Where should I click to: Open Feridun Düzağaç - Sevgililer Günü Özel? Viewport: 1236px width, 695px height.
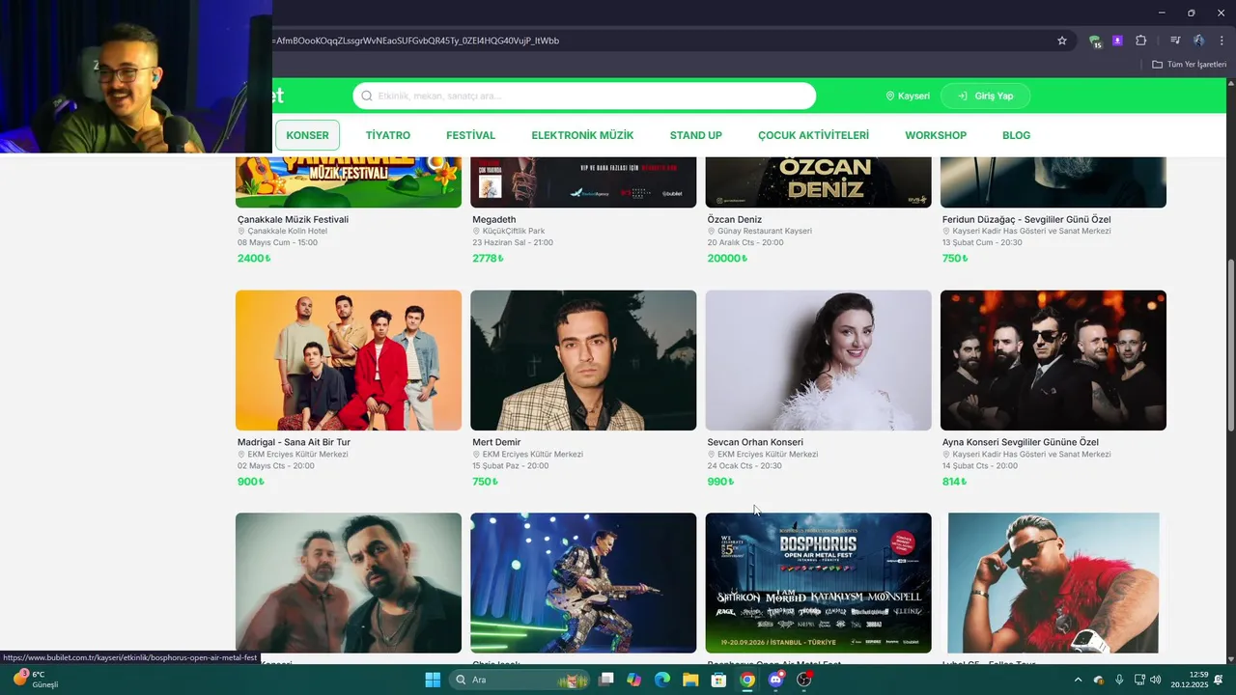click(1026, 219)
